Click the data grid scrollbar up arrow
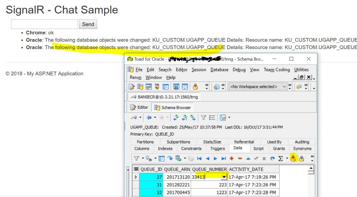 [311, 168]
